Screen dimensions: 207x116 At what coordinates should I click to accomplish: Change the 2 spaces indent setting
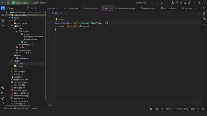pos(195,109)
